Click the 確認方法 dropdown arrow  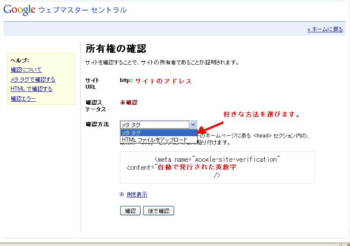(193, 125)
